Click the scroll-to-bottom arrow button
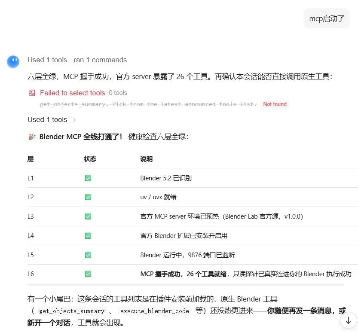Viewport: 358px width, 332px height. click(348, 320)
